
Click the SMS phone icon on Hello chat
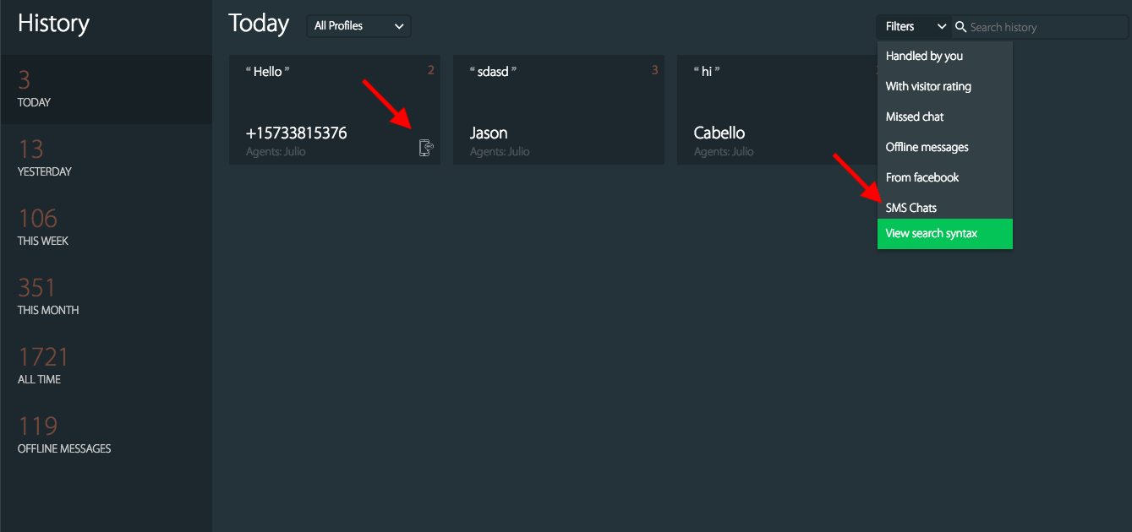(x=426, y=149)
